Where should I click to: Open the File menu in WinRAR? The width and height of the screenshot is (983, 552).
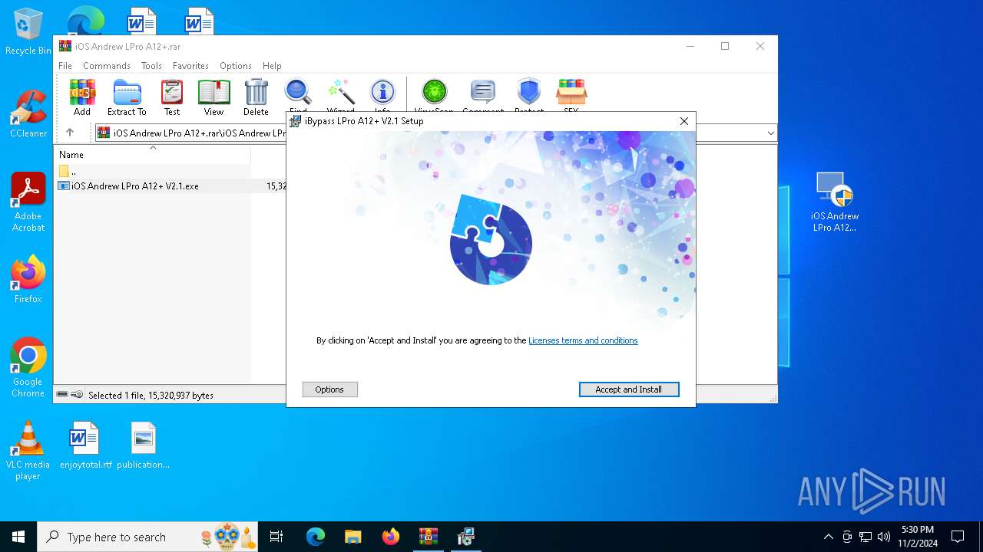[65, 66]
